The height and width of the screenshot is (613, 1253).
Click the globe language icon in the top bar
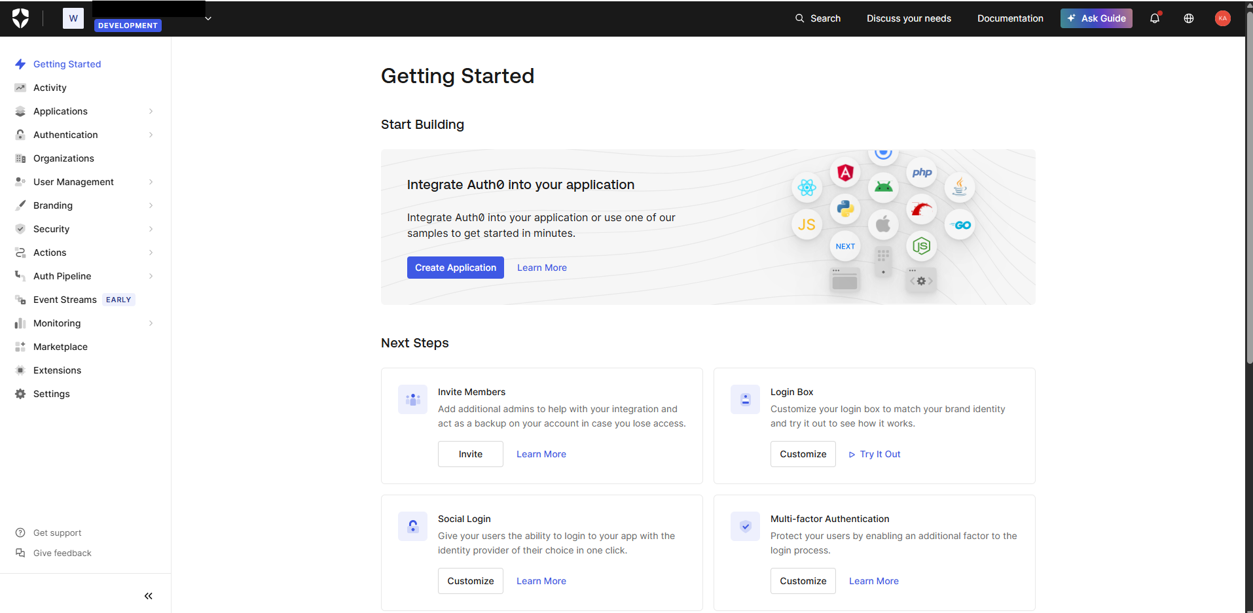[1188, 18]
